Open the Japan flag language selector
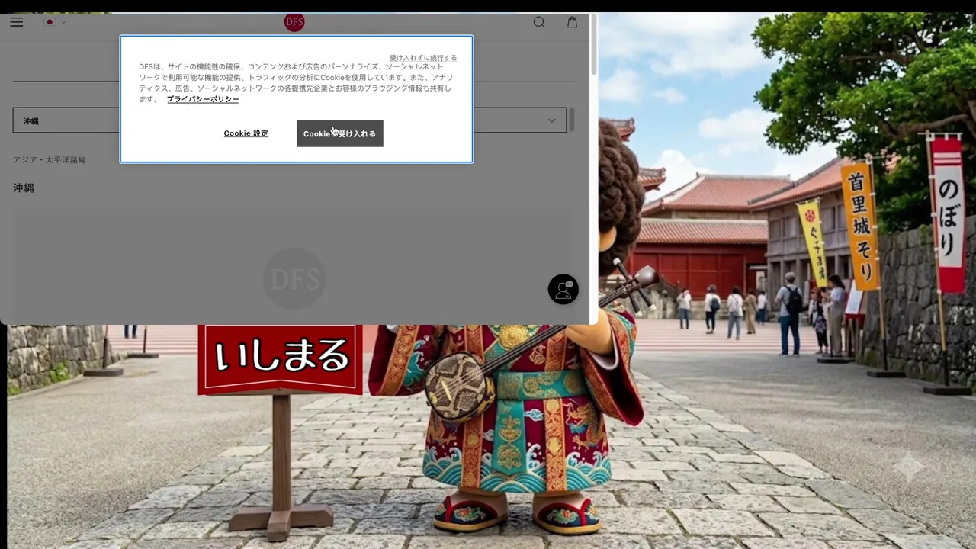Screen dimensions: 976x549 (x=55, y=22)
